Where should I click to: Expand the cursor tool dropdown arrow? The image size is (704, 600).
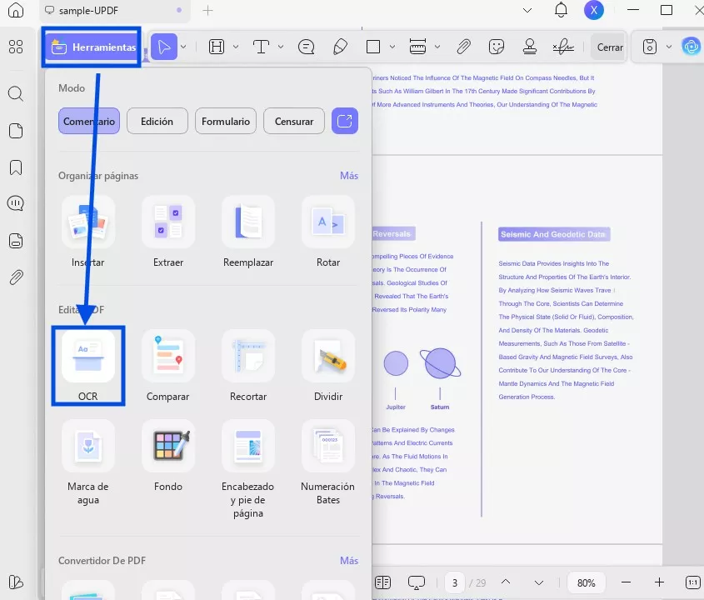(x=183, y=47)
